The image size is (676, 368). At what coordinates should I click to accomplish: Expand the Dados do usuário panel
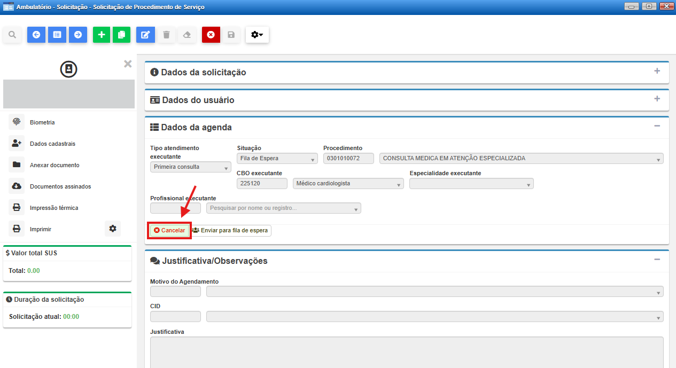tap(657, 99)
